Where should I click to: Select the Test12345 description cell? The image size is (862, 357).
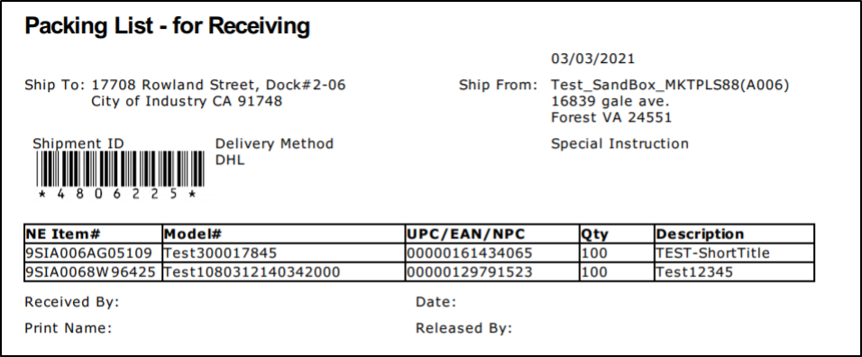click(735, 272)
